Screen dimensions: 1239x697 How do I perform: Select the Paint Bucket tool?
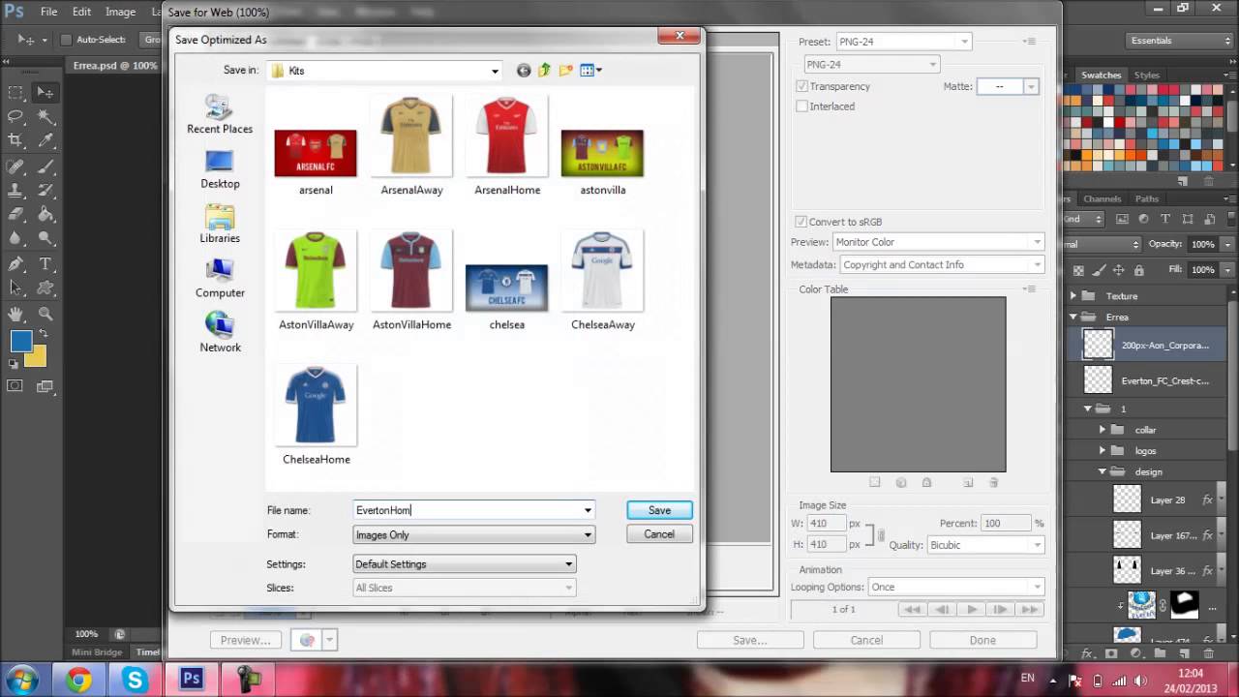45,215
